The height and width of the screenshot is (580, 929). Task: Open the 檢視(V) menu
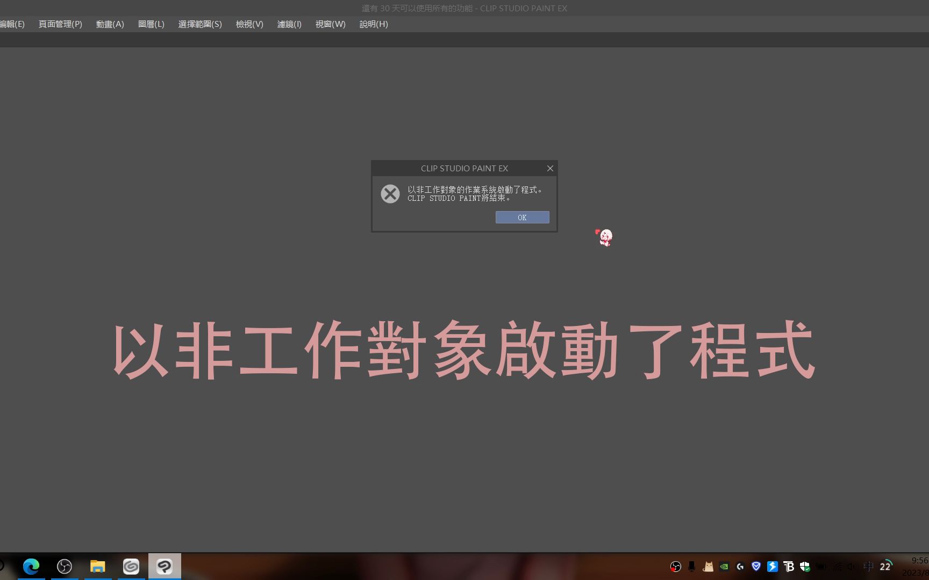click(248, 24)
